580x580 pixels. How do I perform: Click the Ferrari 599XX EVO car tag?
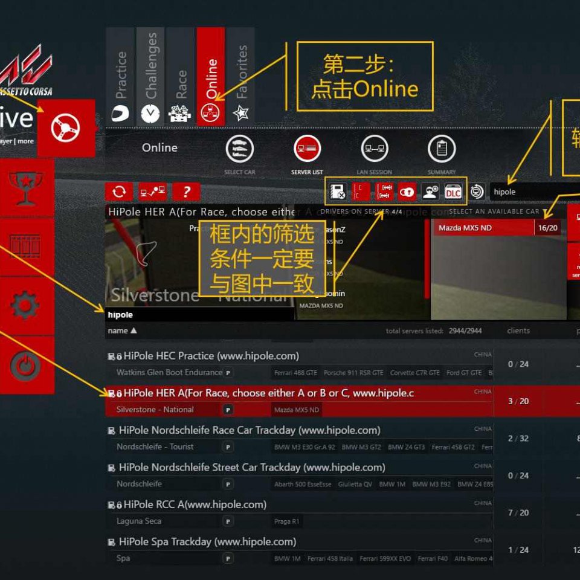click(385, 558)
